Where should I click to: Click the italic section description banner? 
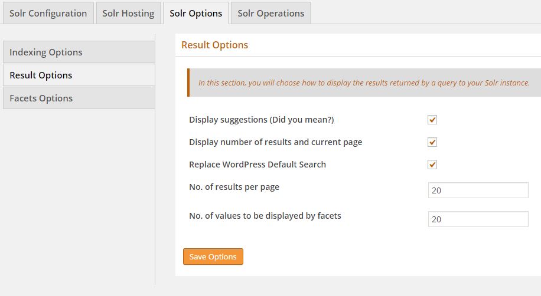(363, 83)
